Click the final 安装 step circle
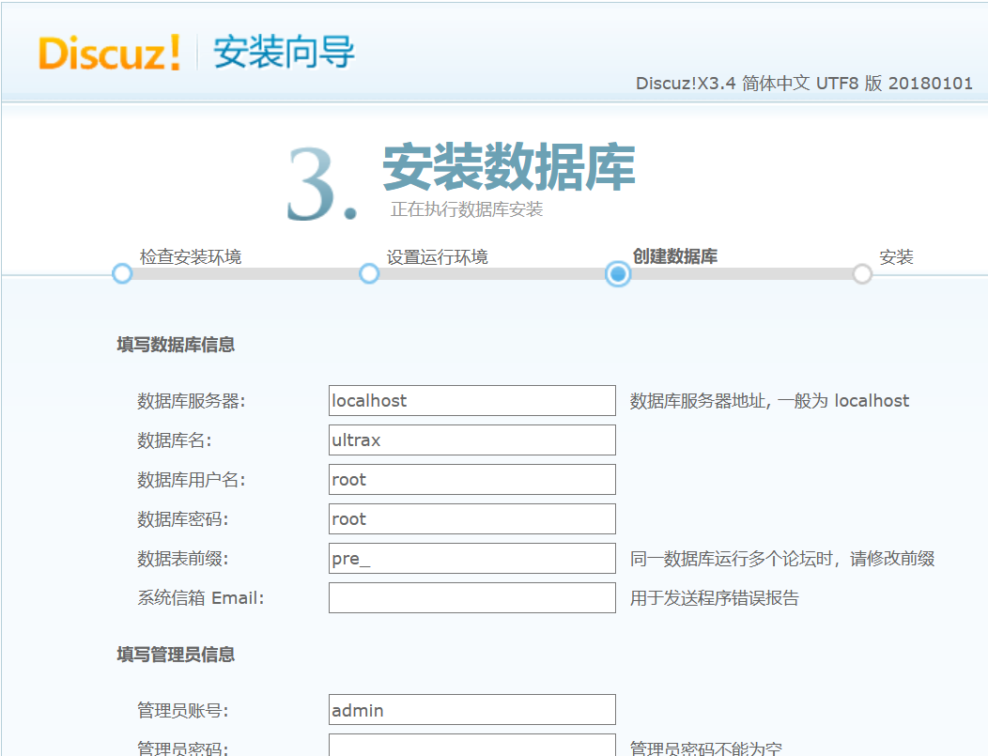The width and height of the screenshot is (988, 756). (x=862, y=273)
